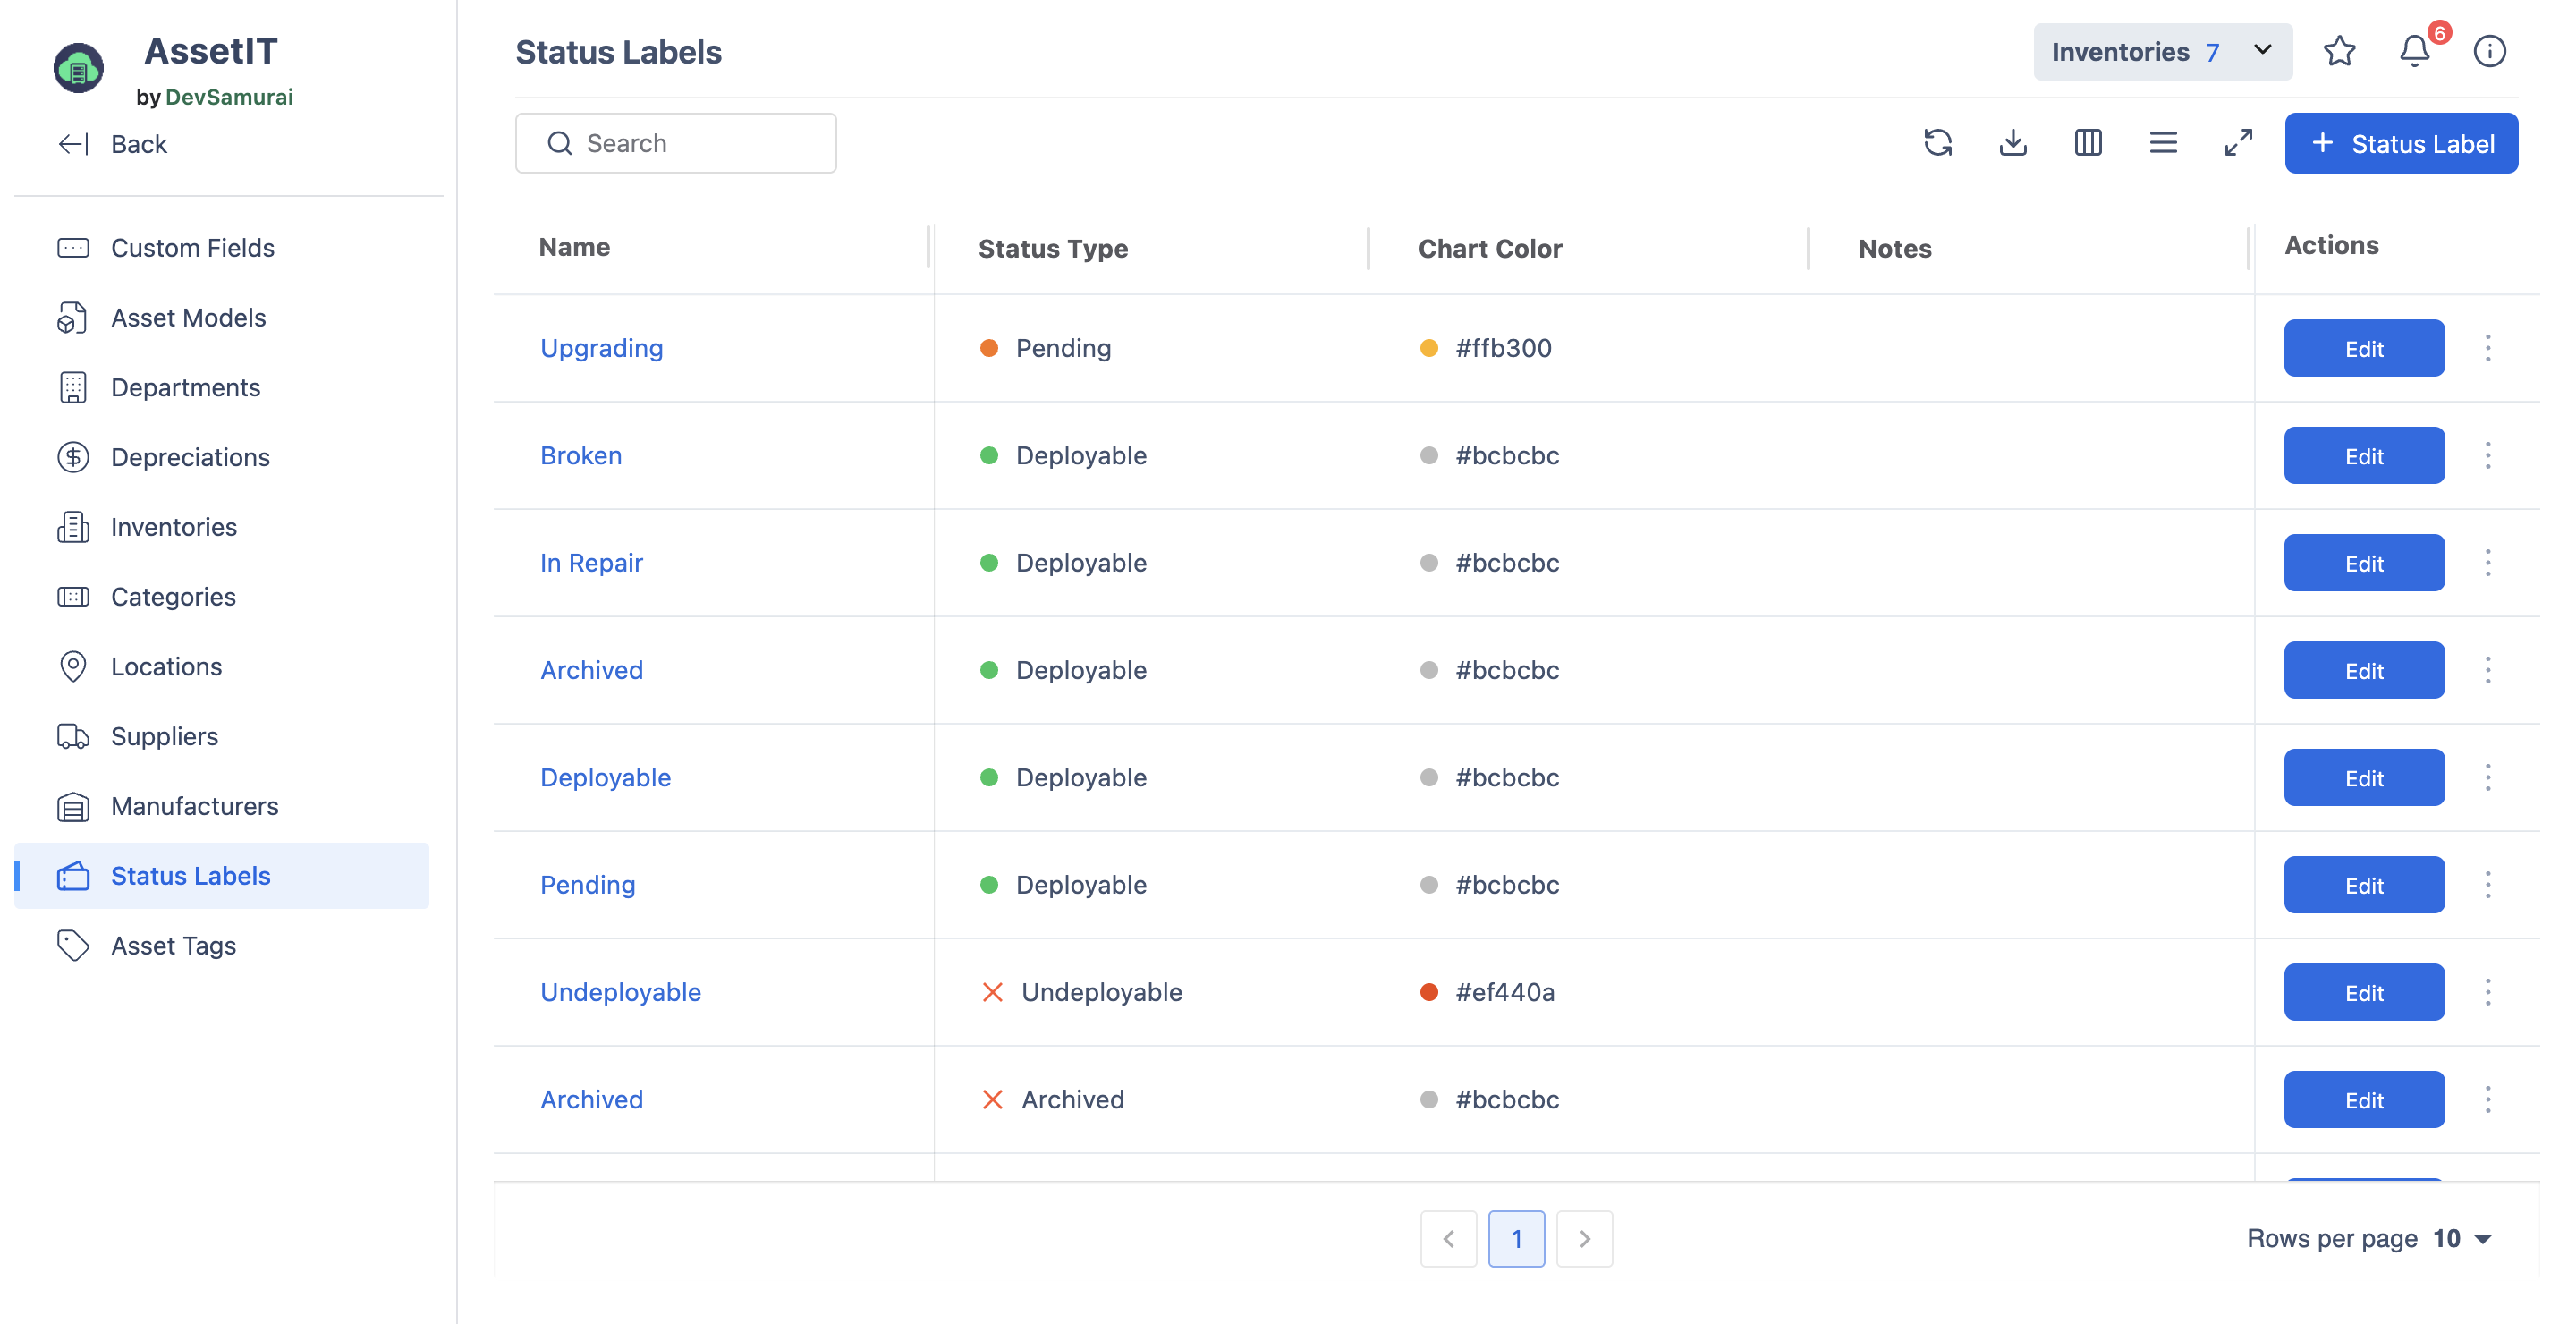Click the AssetIT cloud logo
This screenshot has height=1324, width=2576.
pos(78,68)
